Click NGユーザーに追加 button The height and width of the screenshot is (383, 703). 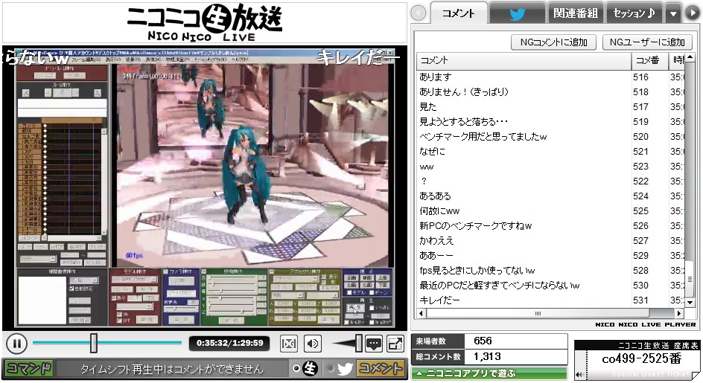pyautogui.click(x=647, y=42)
